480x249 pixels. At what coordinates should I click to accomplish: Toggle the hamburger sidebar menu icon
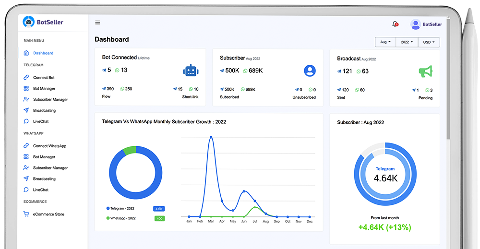coord(97,23)
